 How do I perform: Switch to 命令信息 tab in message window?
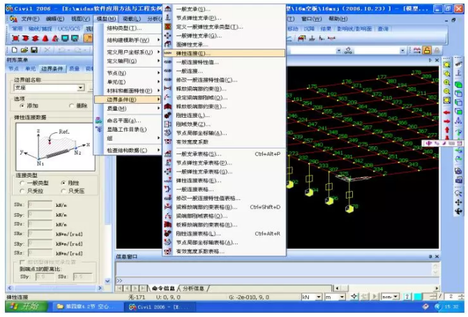[x=163, y=288]
